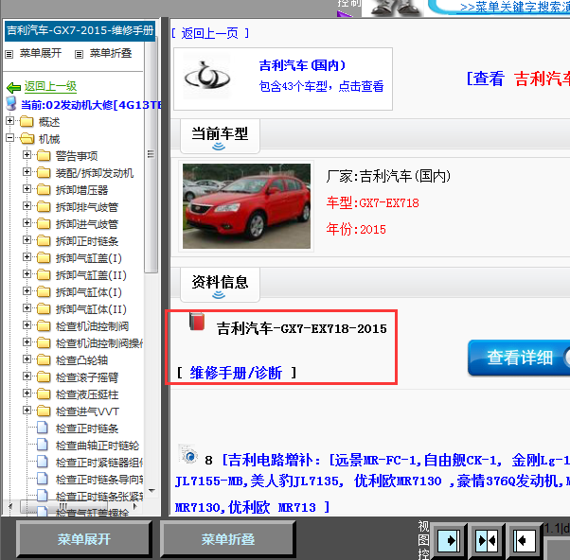
Task: Click the blue 查看详细 button
Action: [x=519, y=358]
